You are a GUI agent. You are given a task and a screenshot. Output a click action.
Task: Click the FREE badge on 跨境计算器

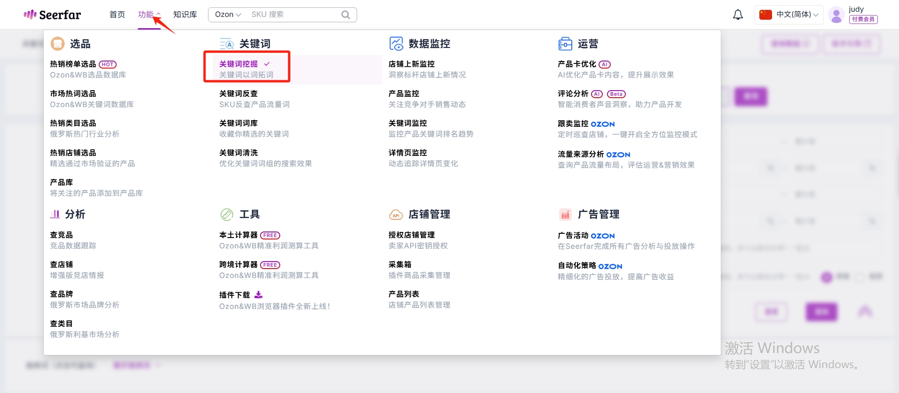[x=270, y=265]
